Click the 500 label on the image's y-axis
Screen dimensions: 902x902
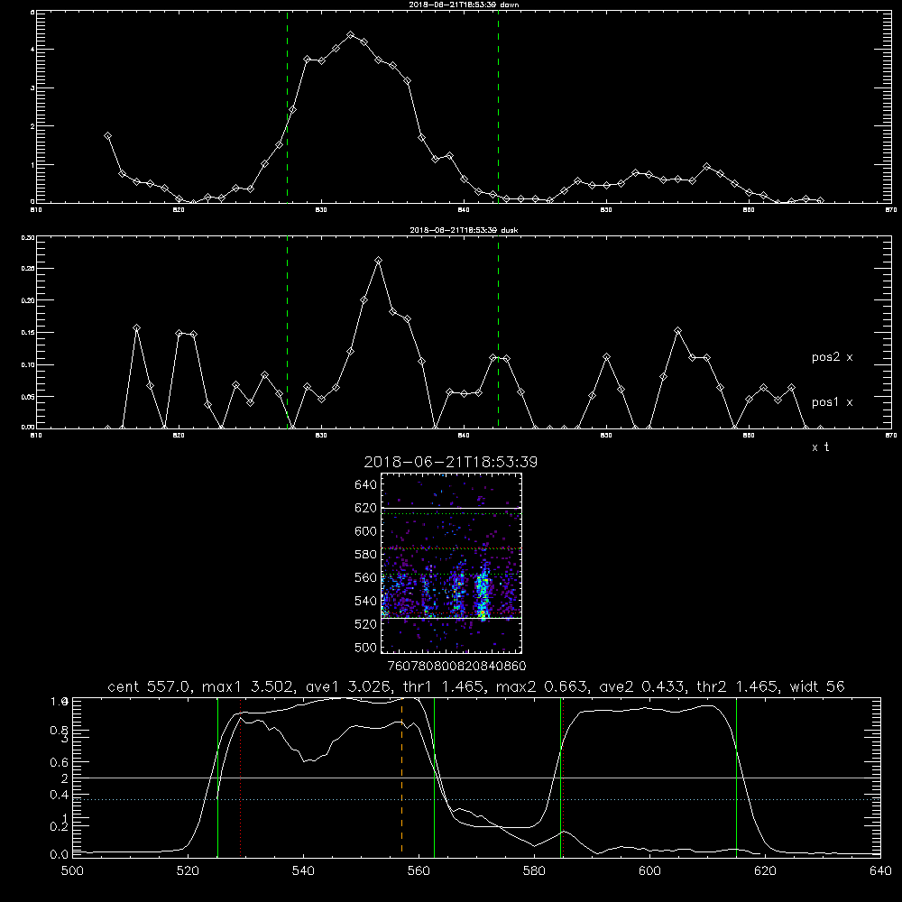[366, 647]
